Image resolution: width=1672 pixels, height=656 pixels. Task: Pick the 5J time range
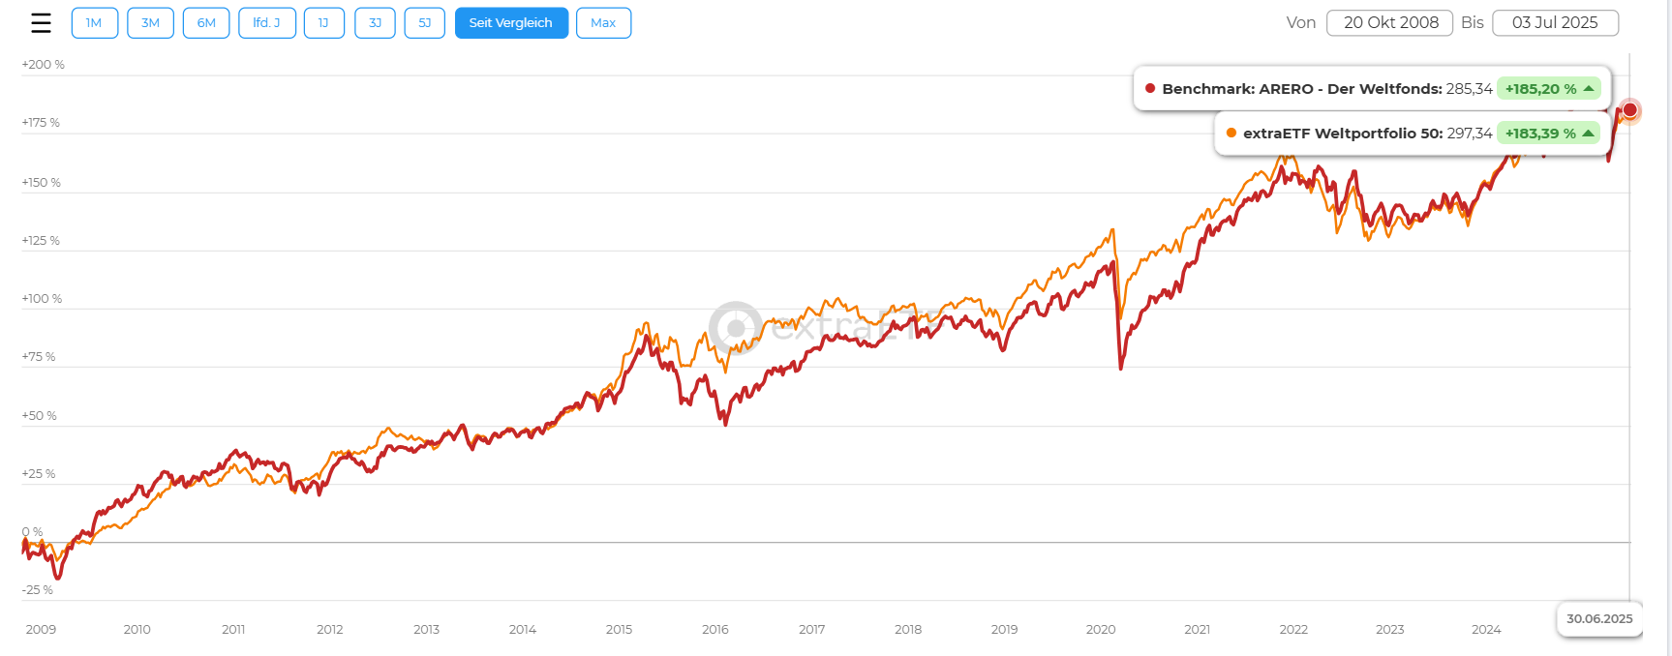424,23
